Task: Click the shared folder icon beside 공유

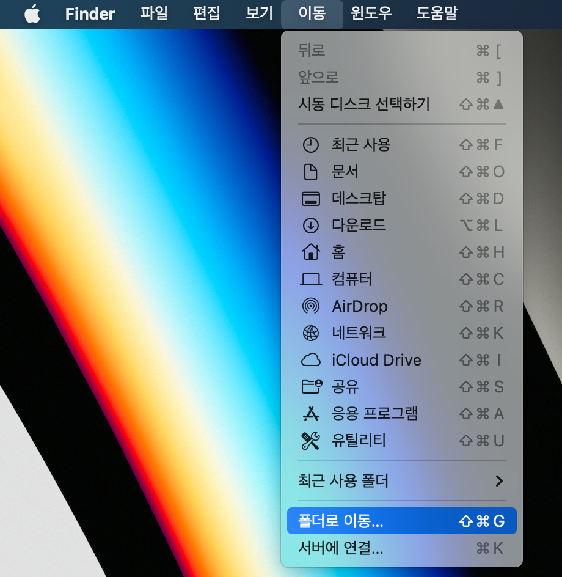Action: pos(312,387)
